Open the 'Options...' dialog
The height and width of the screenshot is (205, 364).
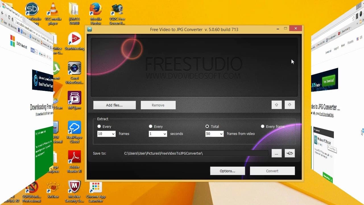tap(227, 171)
